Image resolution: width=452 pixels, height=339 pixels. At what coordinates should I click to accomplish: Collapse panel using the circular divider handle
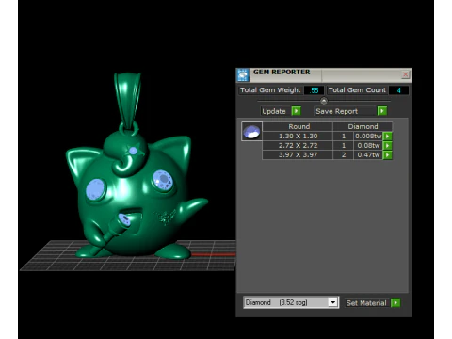[324, 101]
